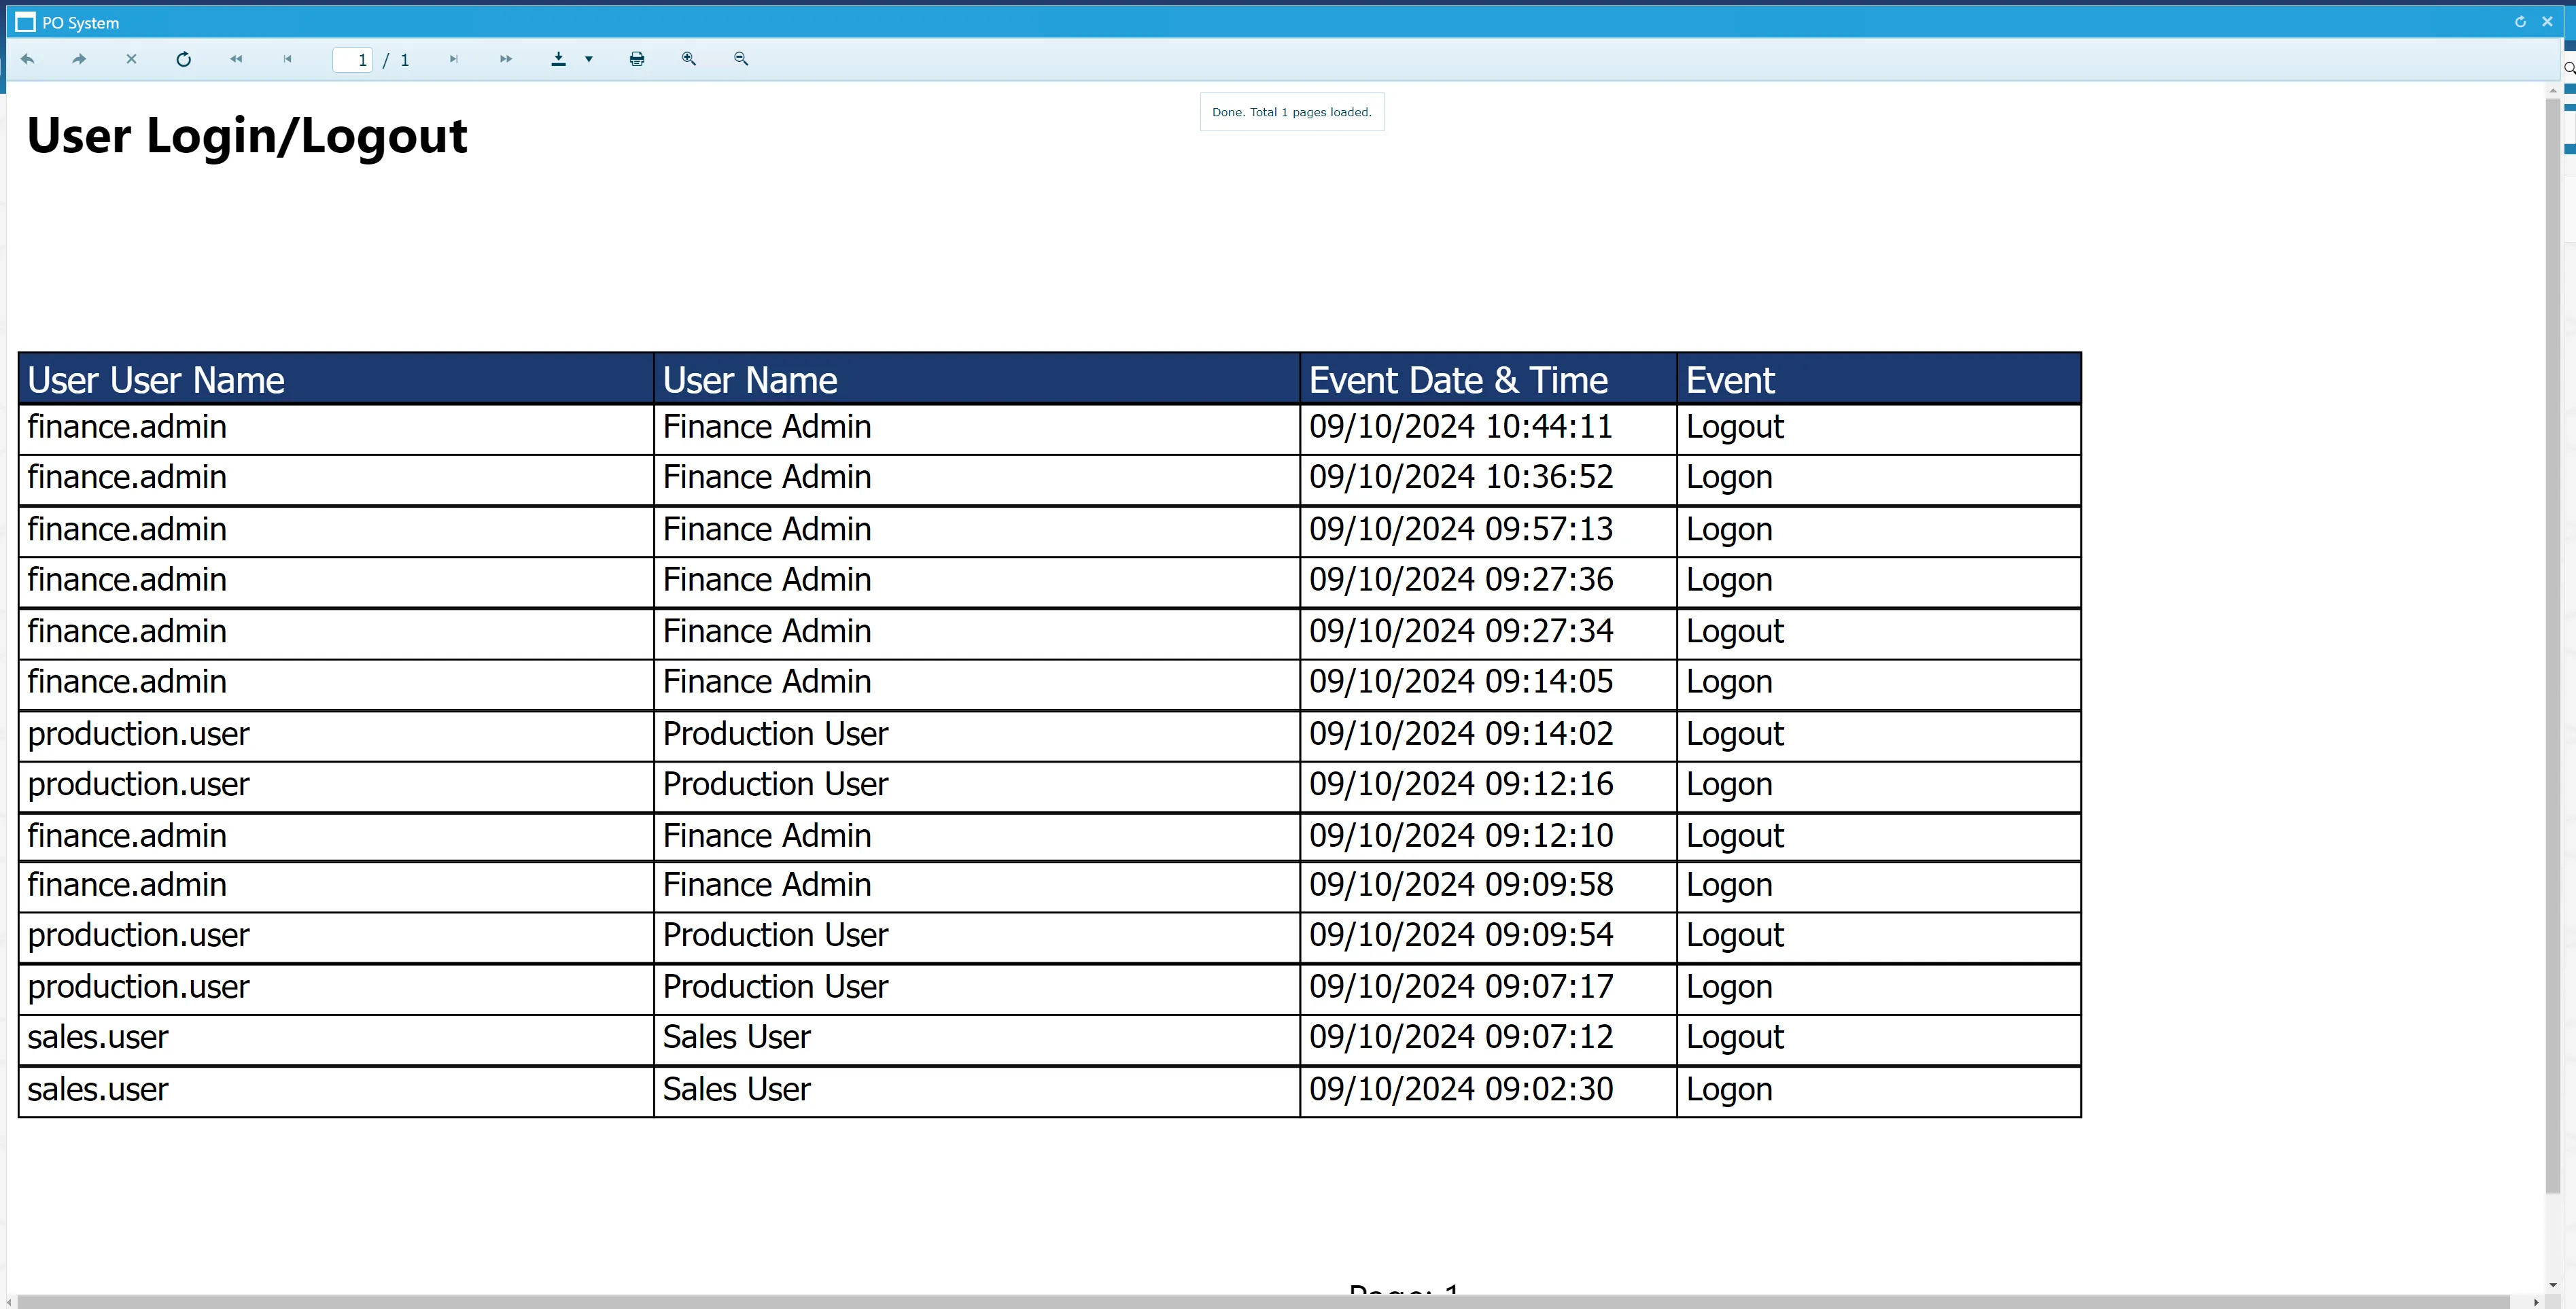Click the total page count '1' in toolbar
Screen dimensions: 2576x1309
[405, 60]
